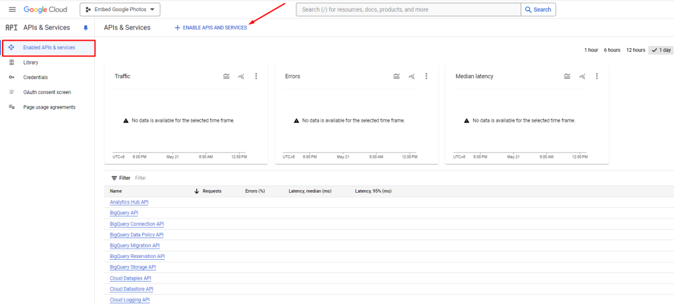Explore the Errors chart in Metrics

point(411,76)
